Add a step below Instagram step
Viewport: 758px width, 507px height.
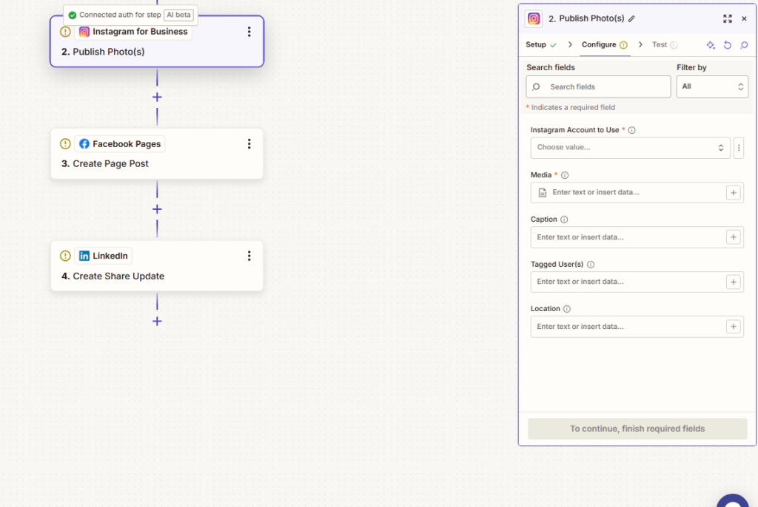pos(157,97)
